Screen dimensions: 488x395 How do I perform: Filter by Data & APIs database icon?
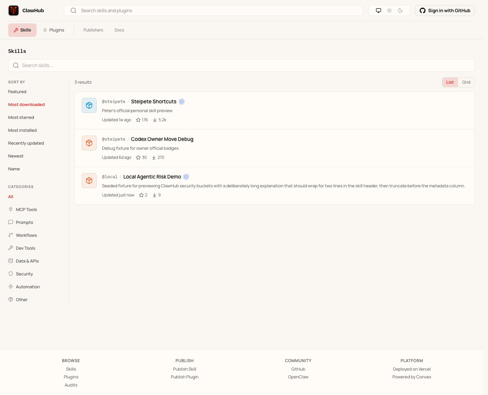[x=11, y=261]
